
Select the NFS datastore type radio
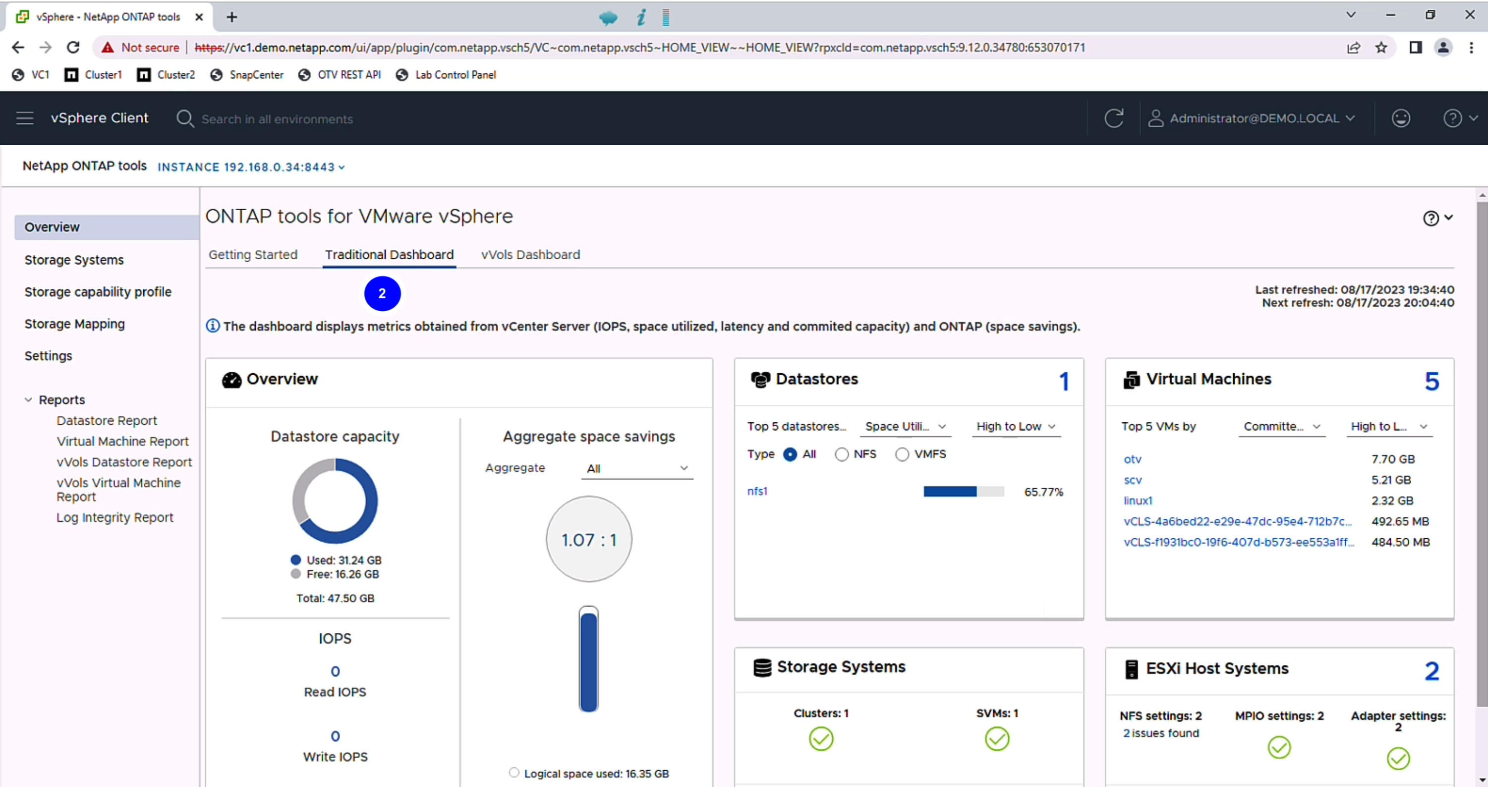(842, 454)
